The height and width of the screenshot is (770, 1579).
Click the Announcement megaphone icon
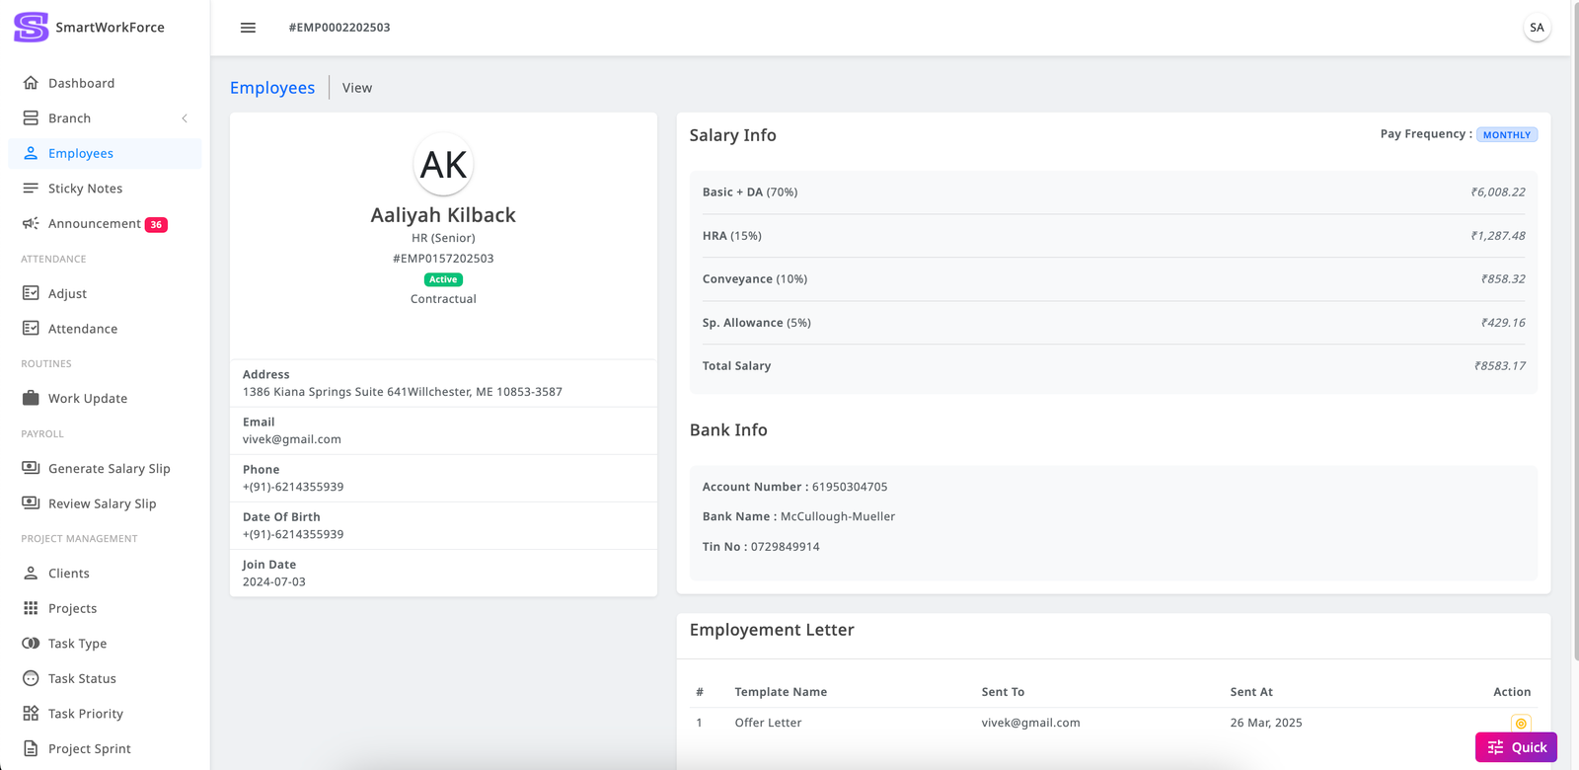coord(31,224)
